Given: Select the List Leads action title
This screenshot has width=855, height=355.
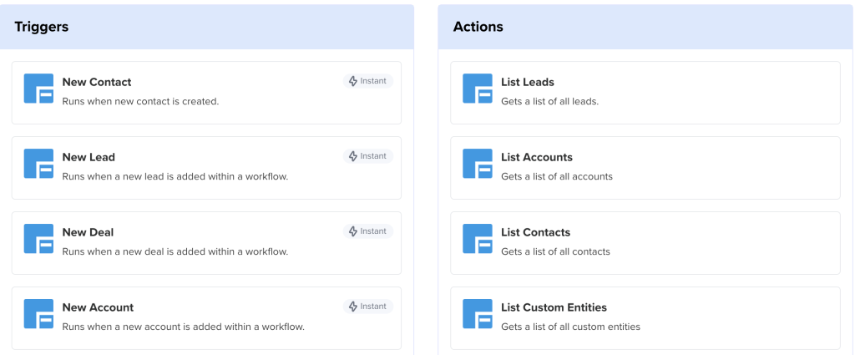Looking at the screenshot, I should click(528, 82).
